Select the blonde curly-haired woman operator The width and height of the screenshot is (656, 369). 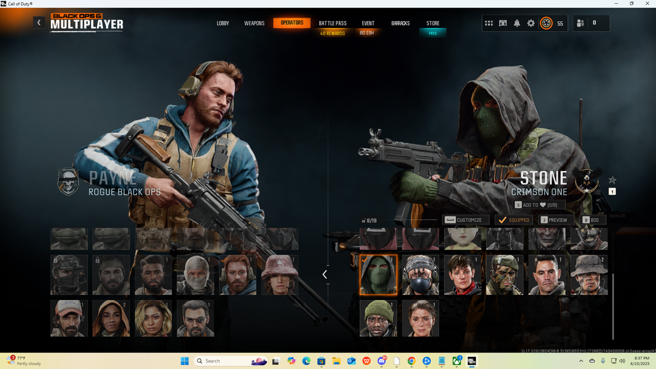click(153, 319)
